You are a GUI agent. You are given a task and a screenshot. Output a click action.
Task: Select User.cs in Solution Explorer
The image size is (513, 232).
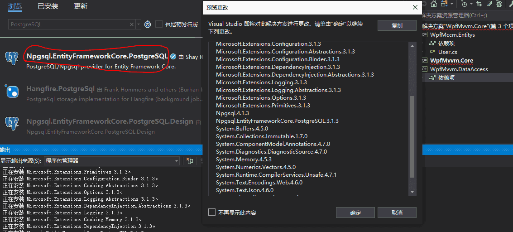(447, 52)
